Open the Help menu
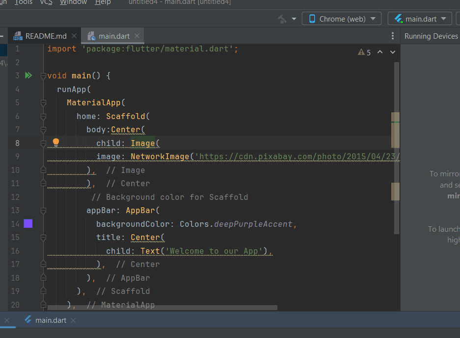 pos(103,2)
